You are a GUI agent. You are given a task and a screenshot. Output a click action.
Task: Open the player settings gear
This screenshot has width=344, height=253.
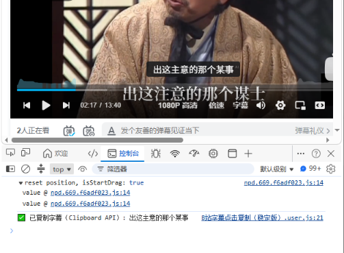click(280, 106)
